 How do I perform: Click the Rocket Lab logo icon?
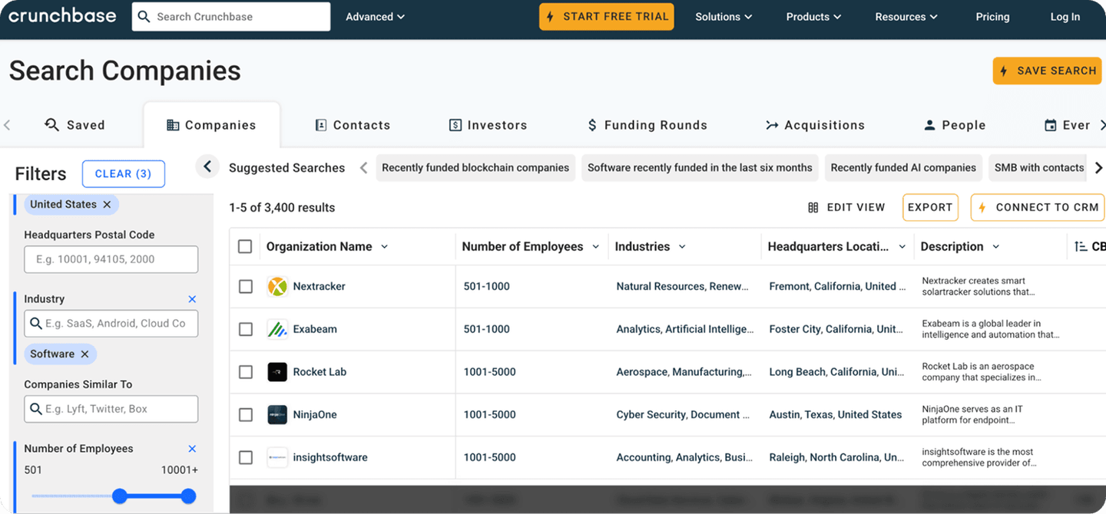pos(277,372)
